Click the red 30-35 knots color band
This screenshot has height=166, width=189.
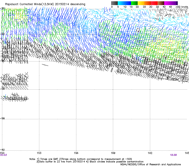[154, 3]
